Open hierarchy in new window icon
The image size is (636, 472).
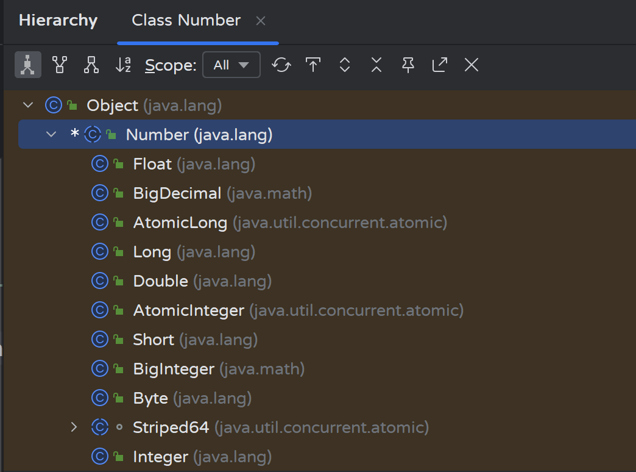click(x=440, y=65)
